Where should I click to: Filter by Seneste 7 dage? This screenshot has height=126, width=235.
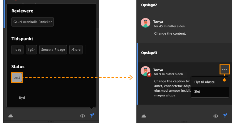coord(53,50)
